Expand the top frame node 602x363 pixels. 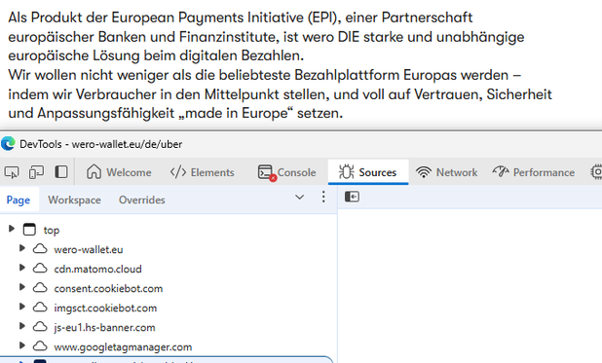[x=11, y=229]
